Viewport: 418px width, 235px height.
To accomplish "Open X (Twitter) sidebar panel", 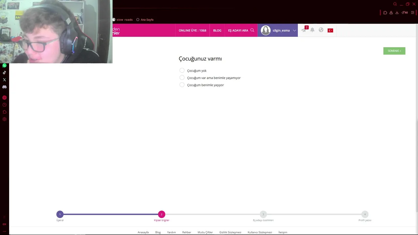I will pyautogui.click(x=4, y=80).
